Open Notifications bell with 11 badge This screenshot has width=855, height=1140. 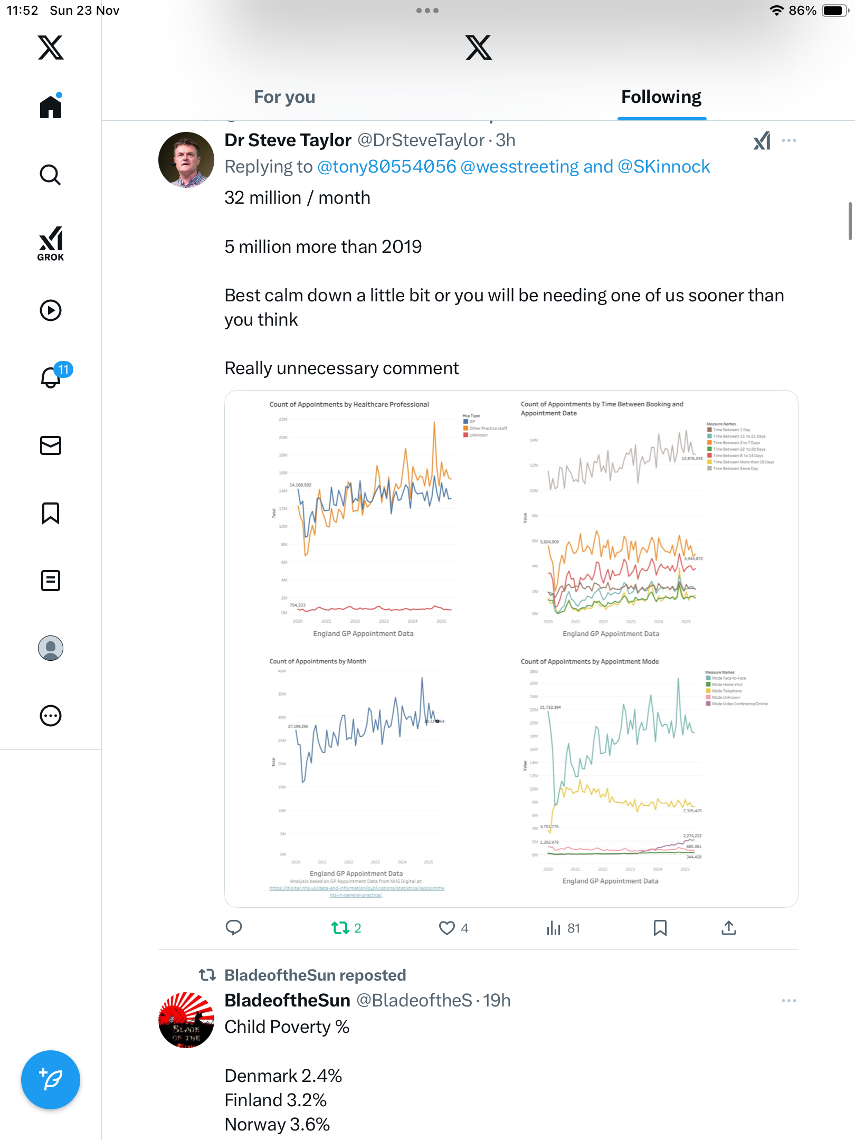(51, 377)
